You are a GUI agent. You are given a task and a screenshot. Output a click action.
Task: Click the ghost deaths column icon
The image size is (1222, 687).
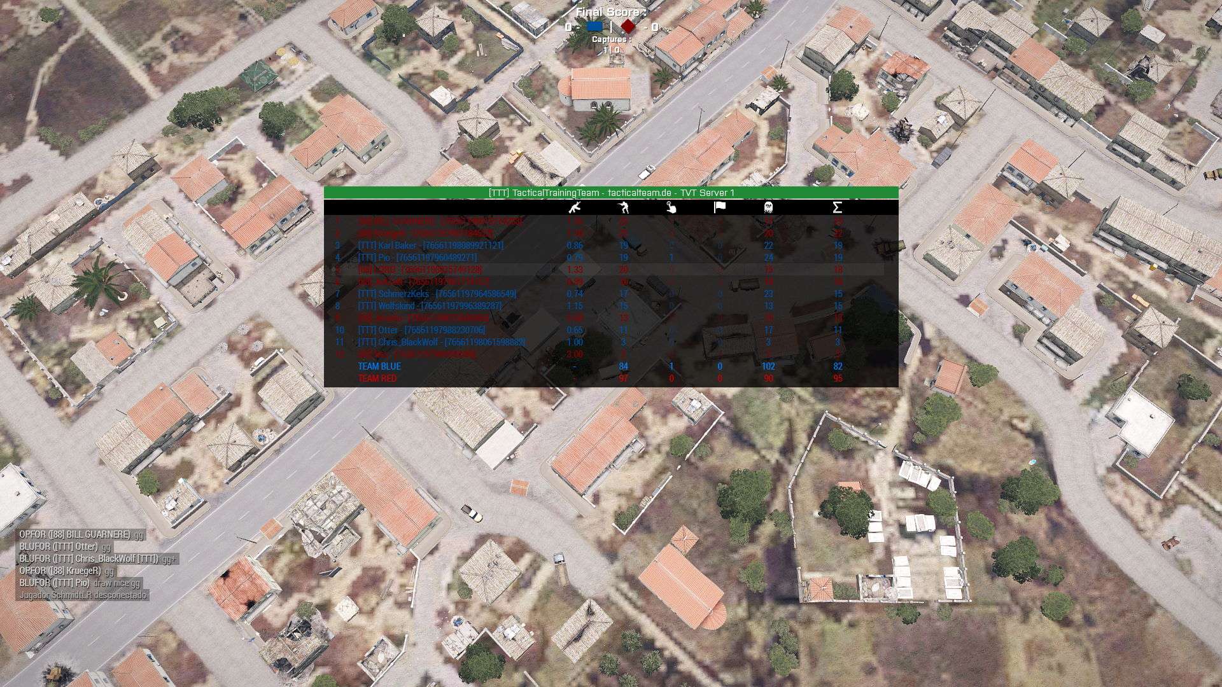tap(768, 207)
